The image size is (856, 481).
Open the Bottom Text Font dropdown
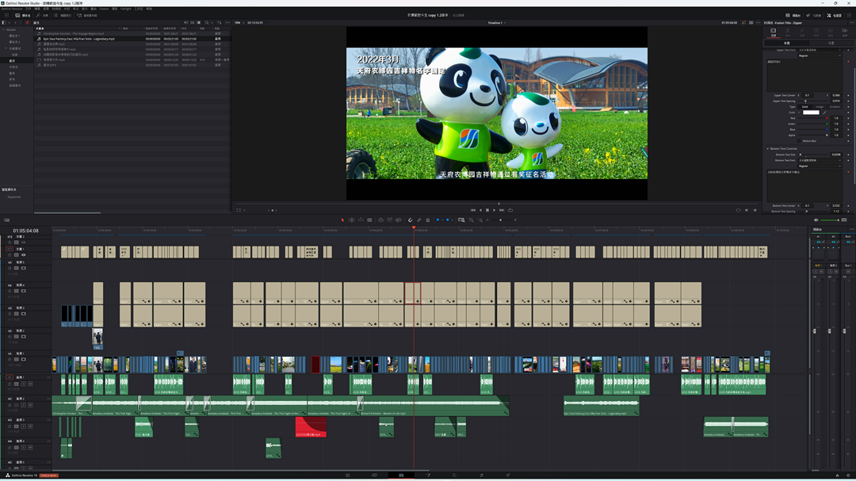point(820,161)
